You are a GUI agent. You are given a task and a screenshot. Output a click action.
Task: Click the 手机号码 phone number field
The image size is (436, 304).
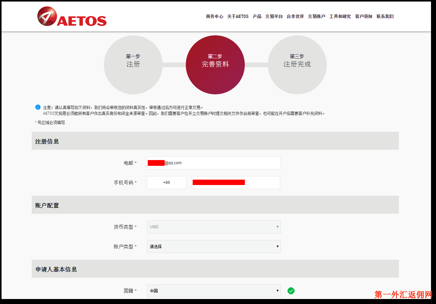(x=236, y=182)
